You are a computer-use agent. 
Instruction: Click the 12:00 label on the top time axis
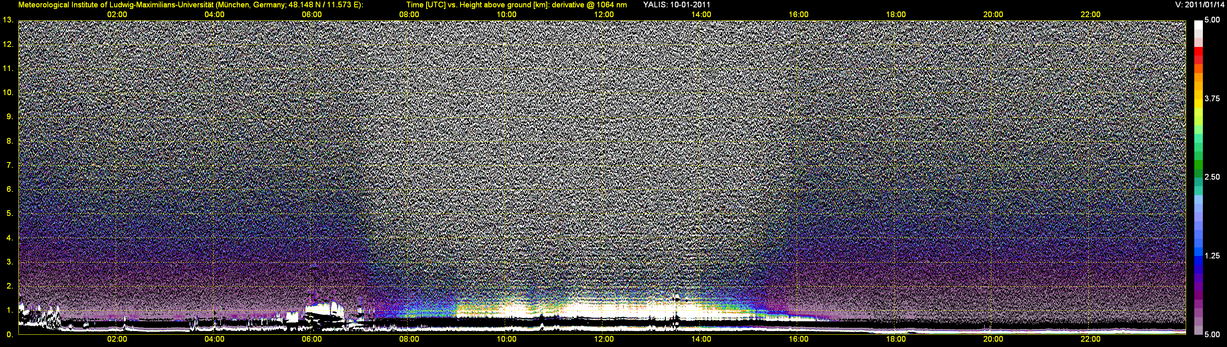604,15
